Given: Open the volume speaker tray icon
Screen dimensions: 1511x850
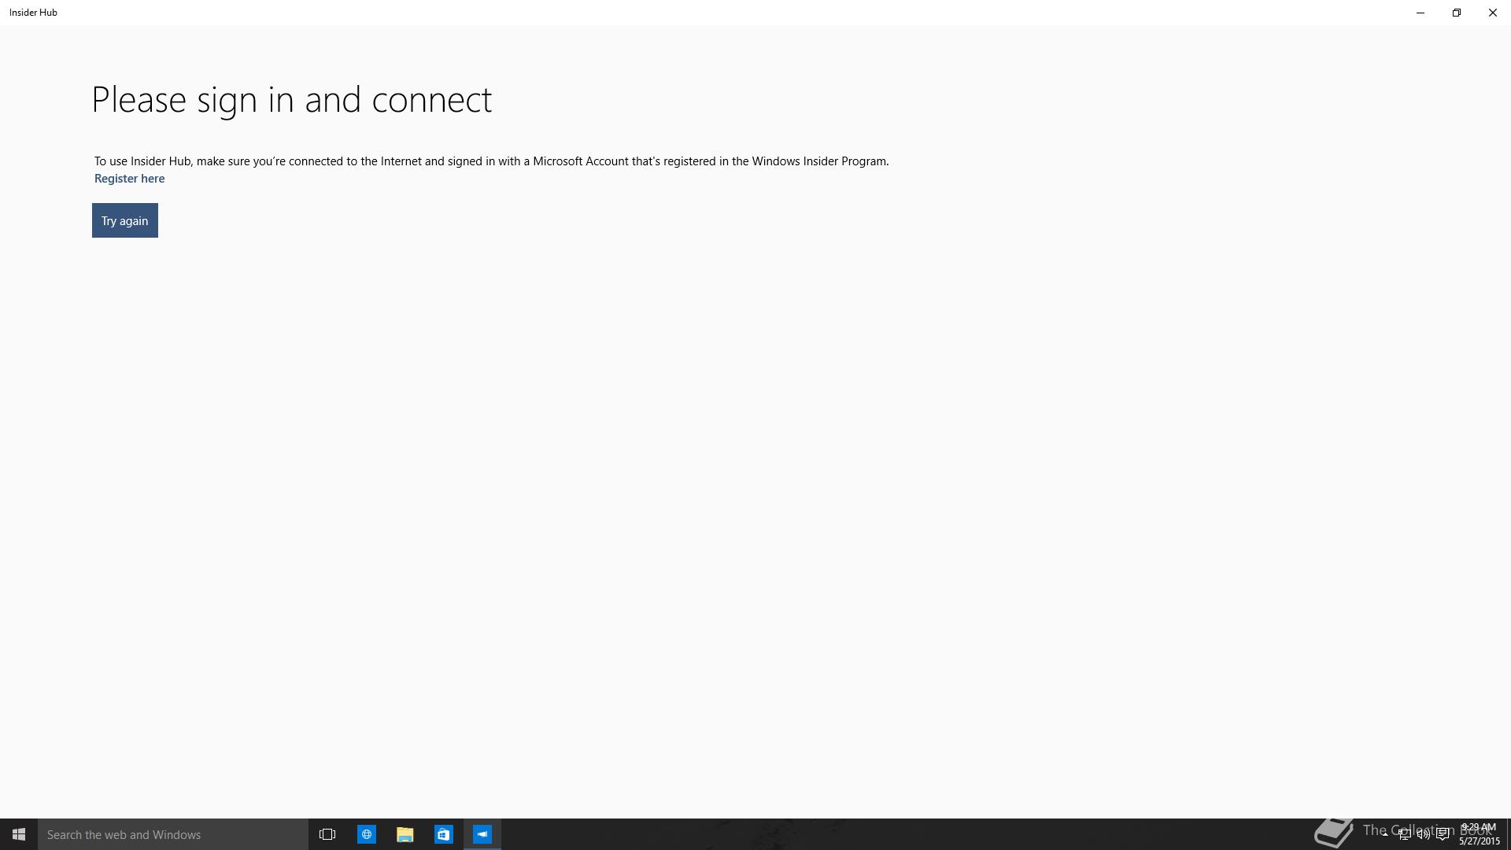Looking at the screenshot, I should pyautogui.click(x=1423, y=834).
